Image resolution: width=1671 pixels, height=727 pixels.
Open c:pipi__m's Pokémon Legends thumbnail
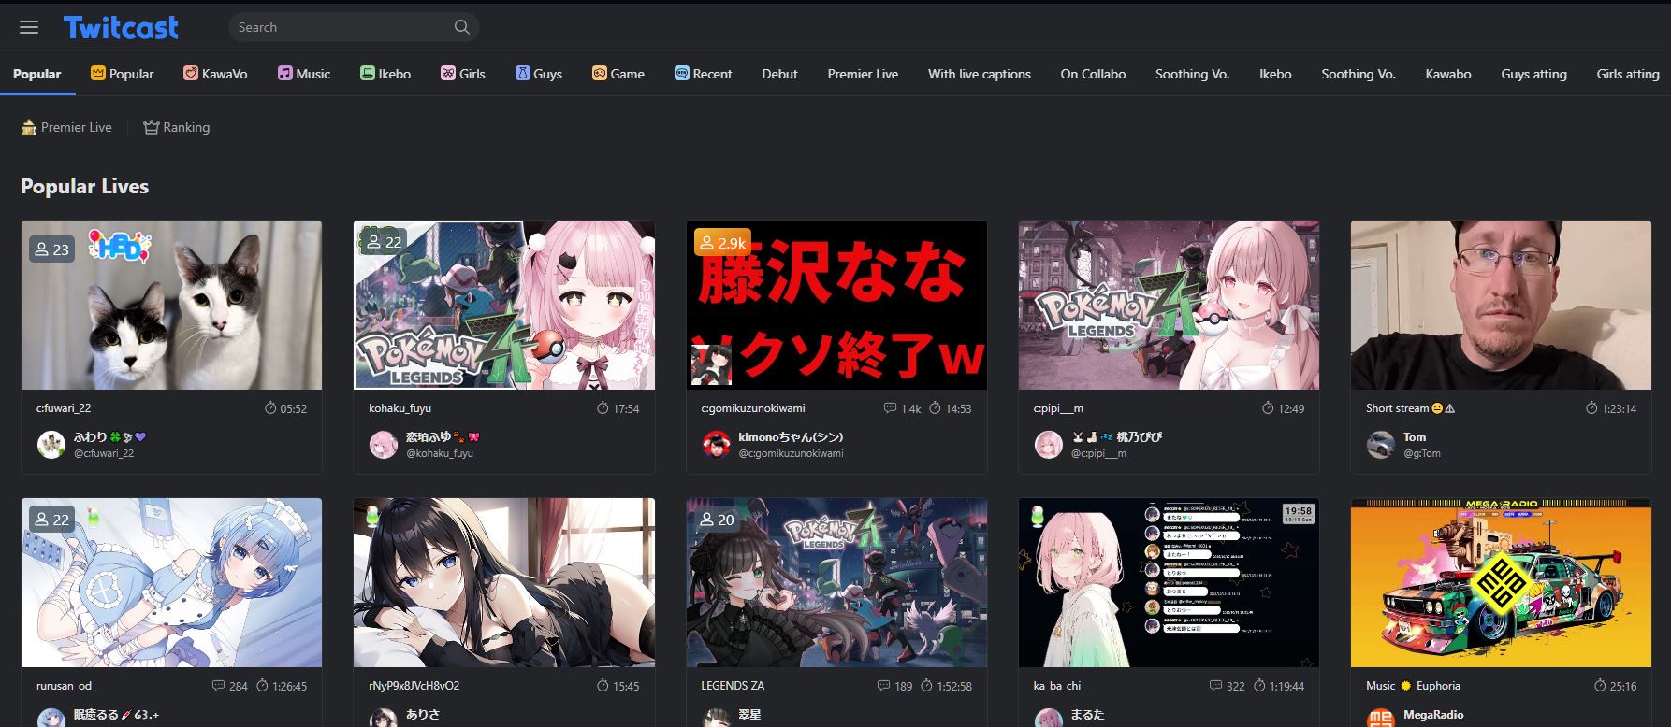1169,305
